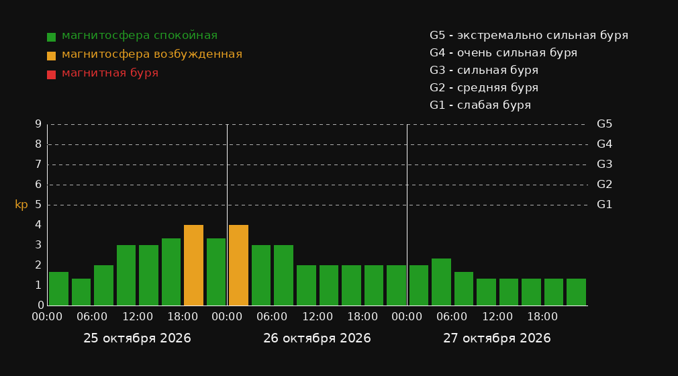Click the red legend square for magnetic storm

[52, 75]
